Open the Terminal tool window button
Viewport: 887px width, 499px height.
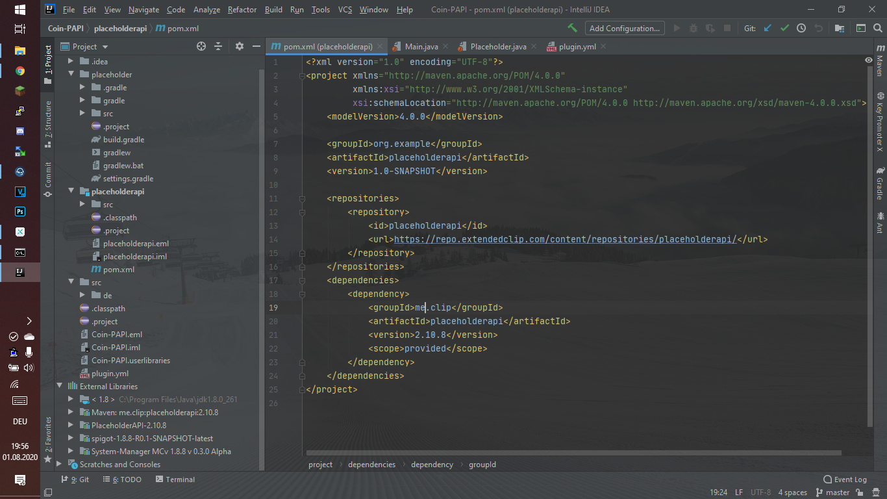tap(175, 480)
